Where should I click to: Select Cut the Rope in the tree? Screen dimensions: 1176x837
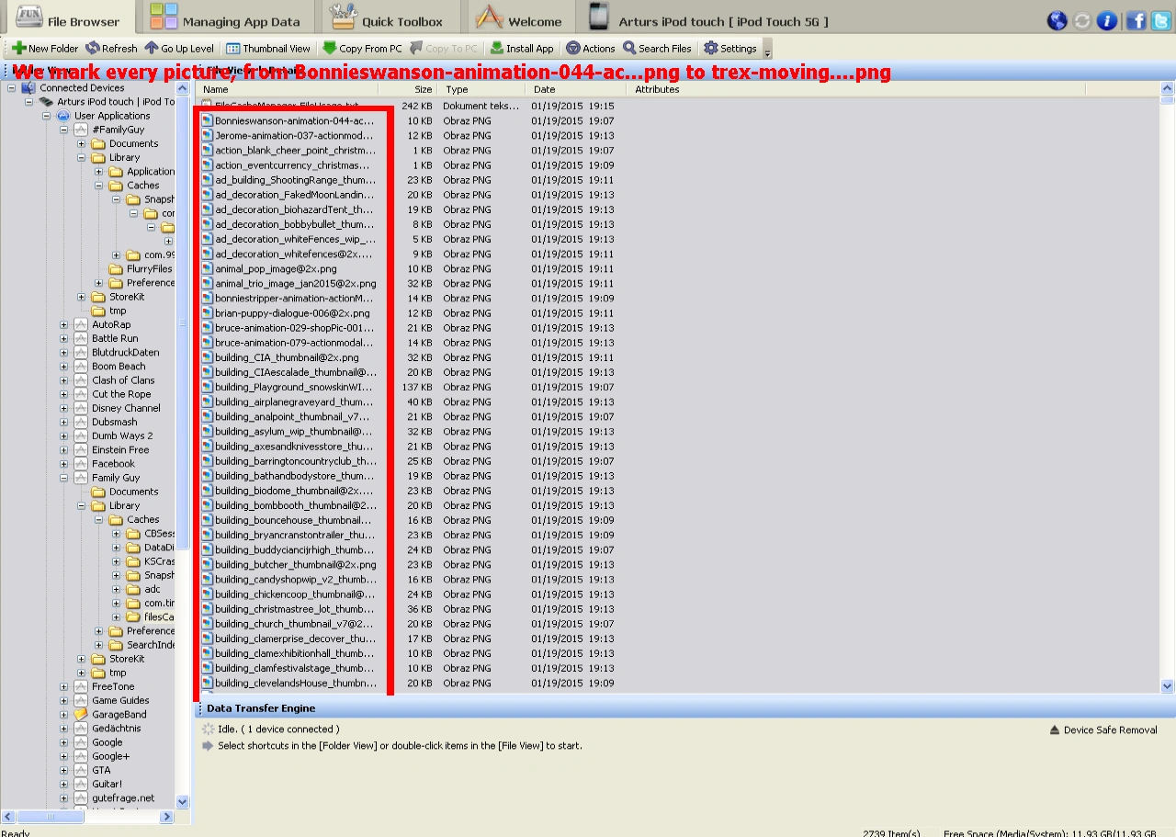(121, 394)
